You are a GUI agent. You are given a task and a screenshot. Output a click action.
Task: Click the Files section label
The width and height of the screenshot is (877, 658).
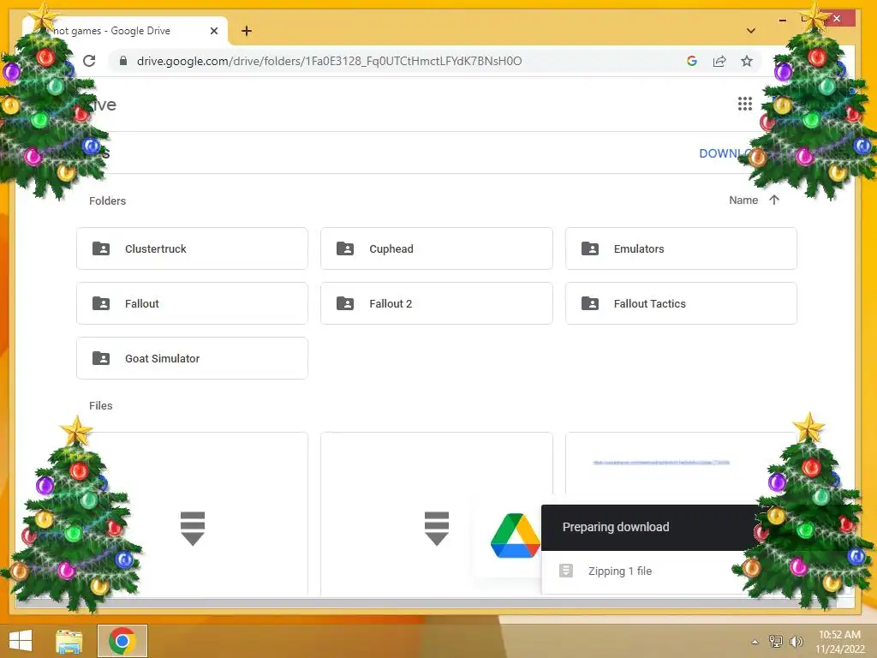(x=101, y=405)
